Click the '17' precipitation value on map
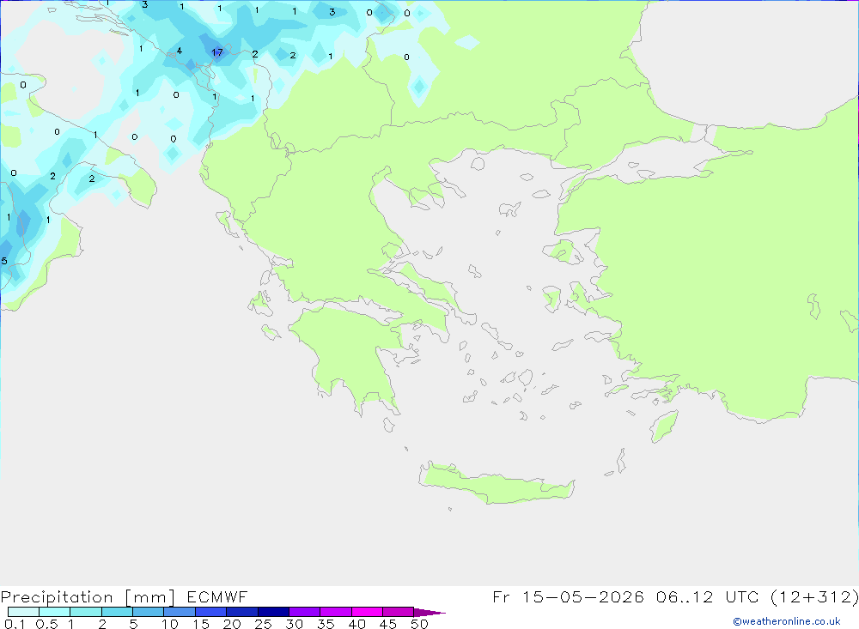The width and height of the screenshot is (859, 629). point(217,52)
